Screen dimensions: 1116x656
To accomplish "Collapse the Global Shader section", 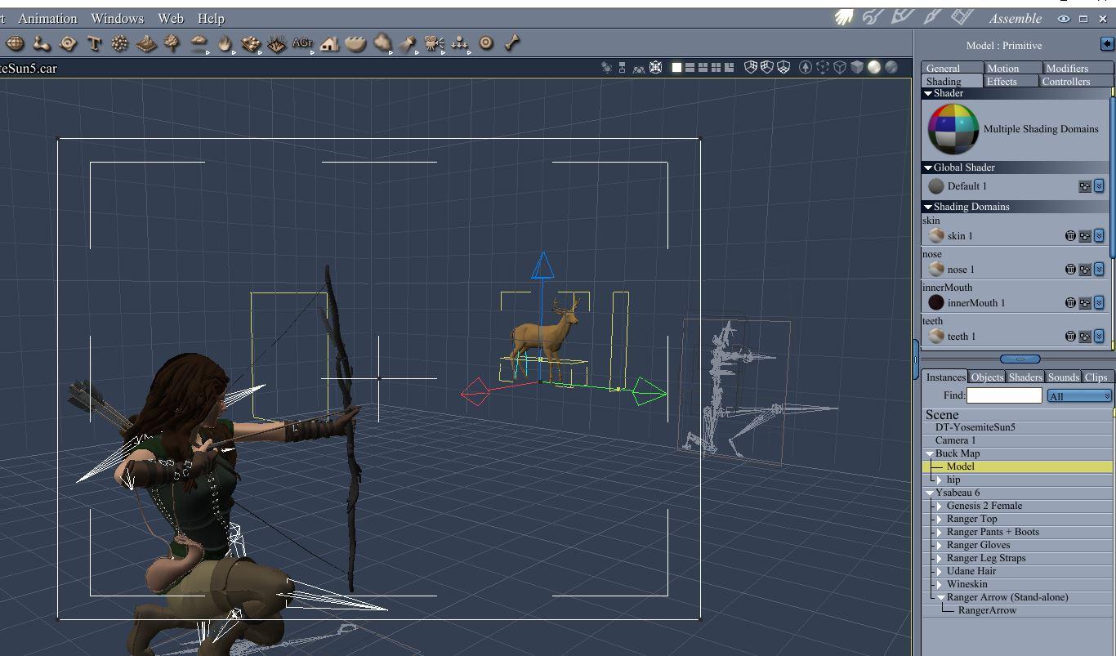I will (x=928, y=167).
